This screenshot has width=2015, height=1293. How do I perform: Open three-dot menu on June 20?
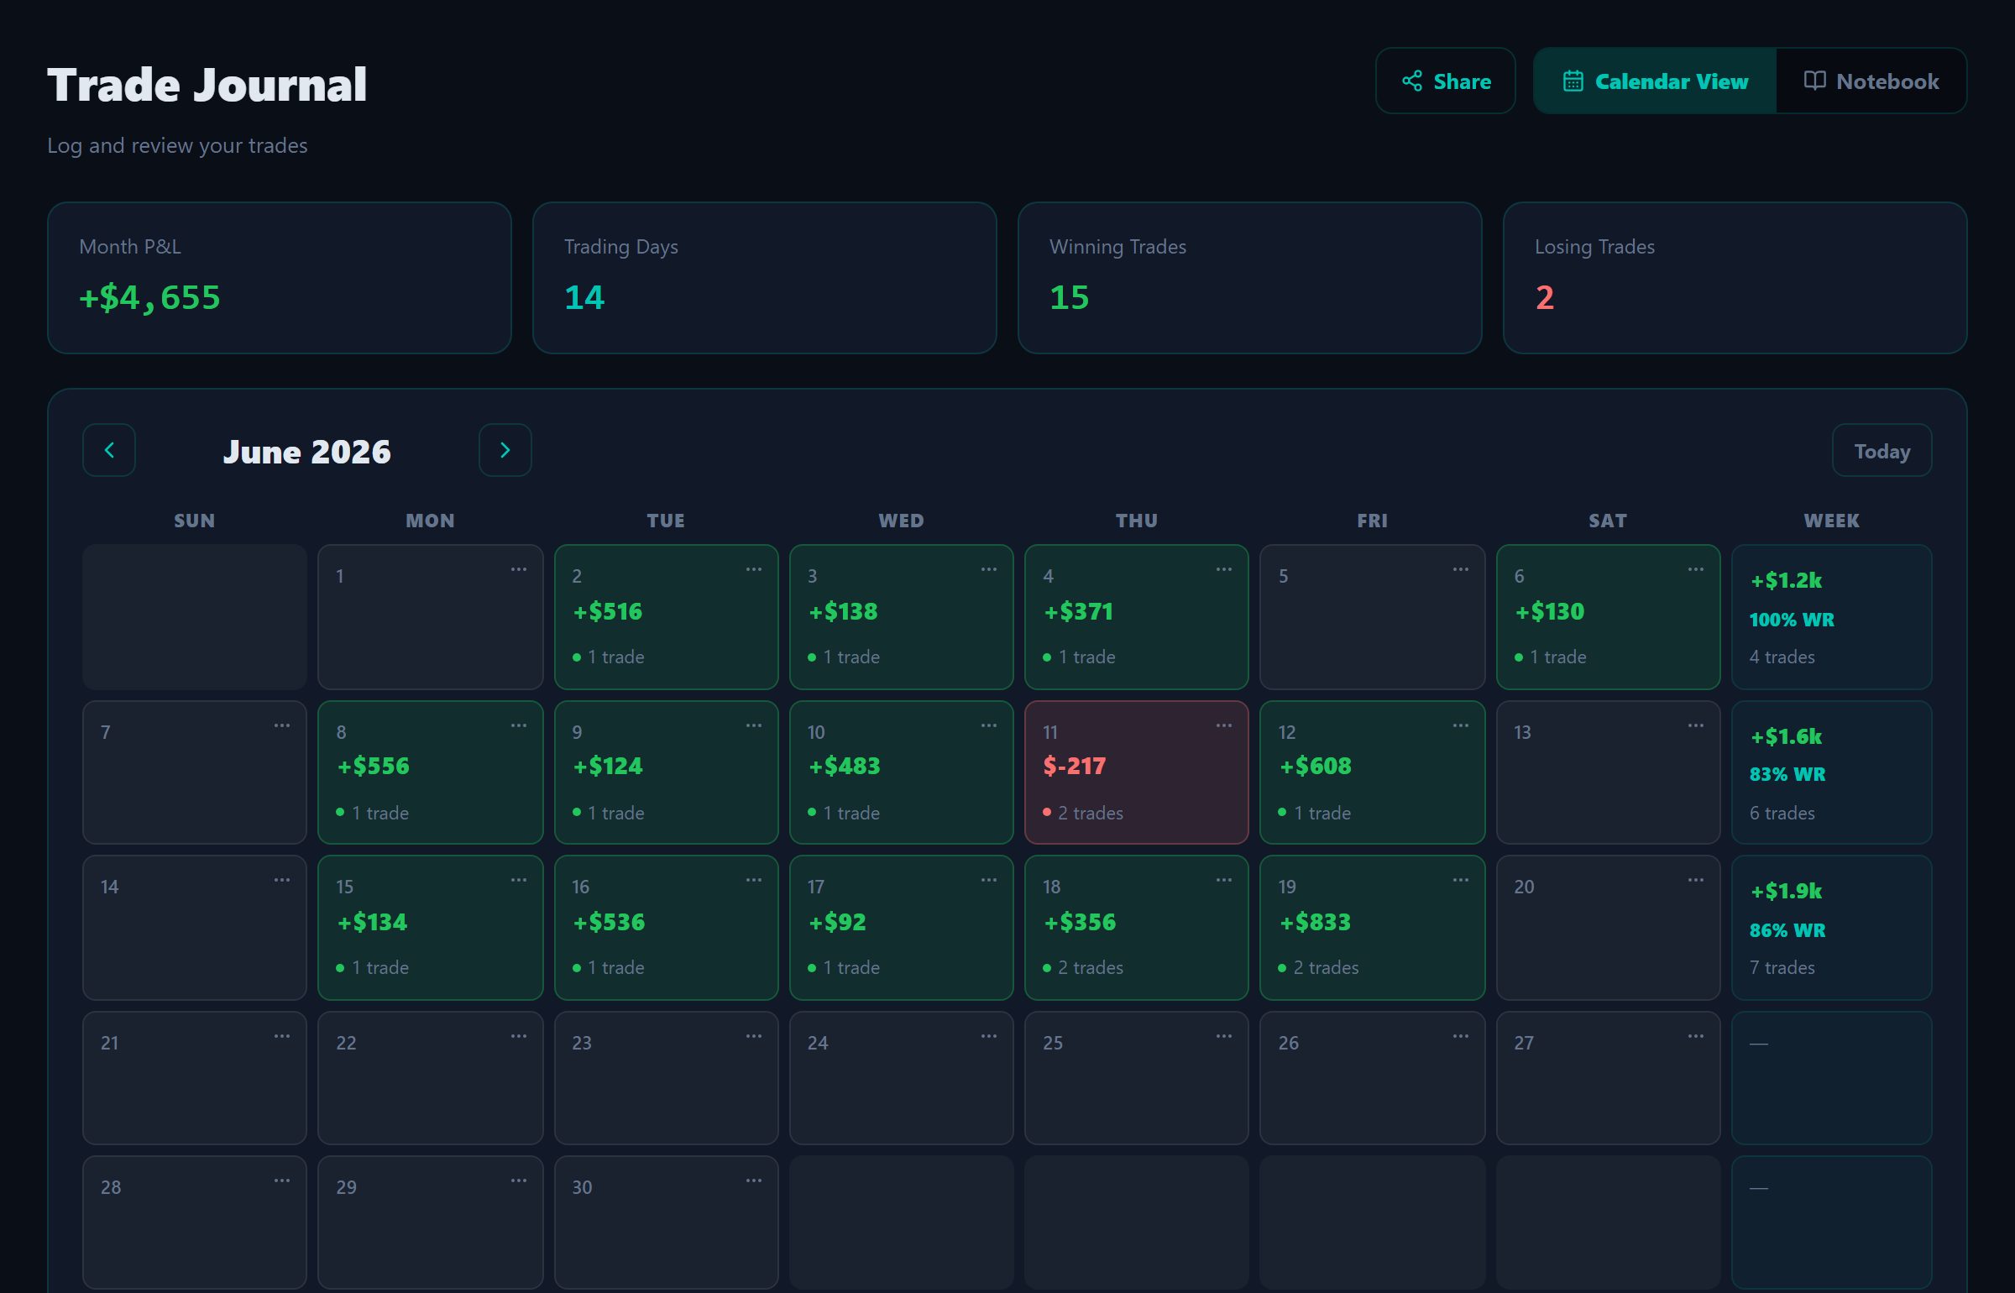1696,880
